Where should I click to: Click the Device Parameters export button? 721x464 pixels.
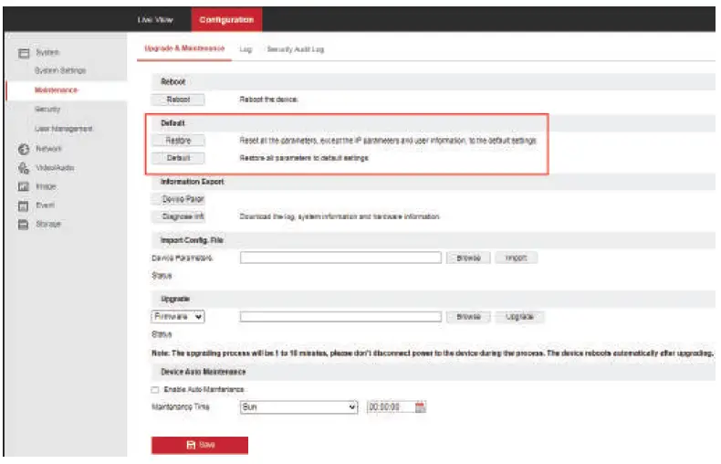coord(178,199)
